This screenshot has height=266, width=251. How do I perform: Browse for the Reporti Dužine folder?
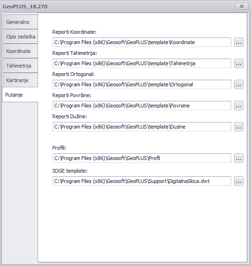click(239, 127)
